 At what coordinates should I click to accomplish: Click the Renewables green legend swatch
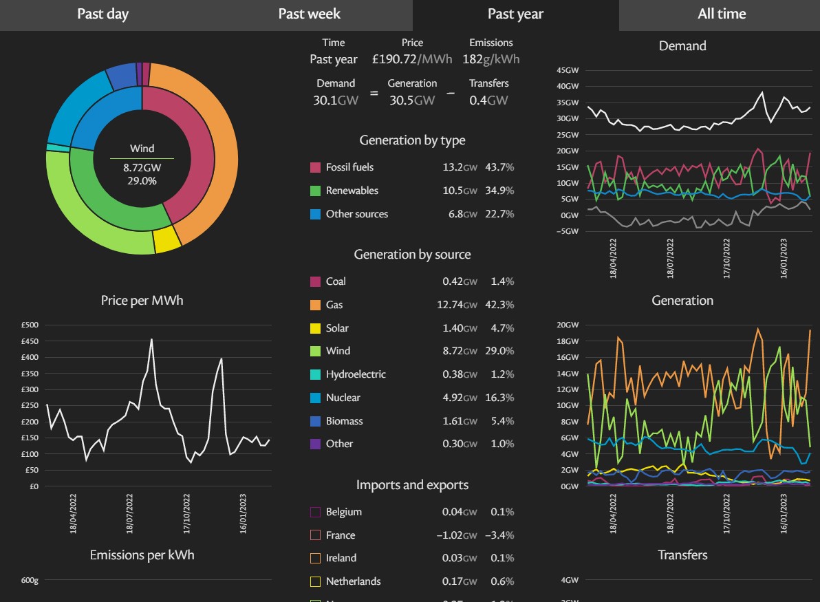(316, 191)
